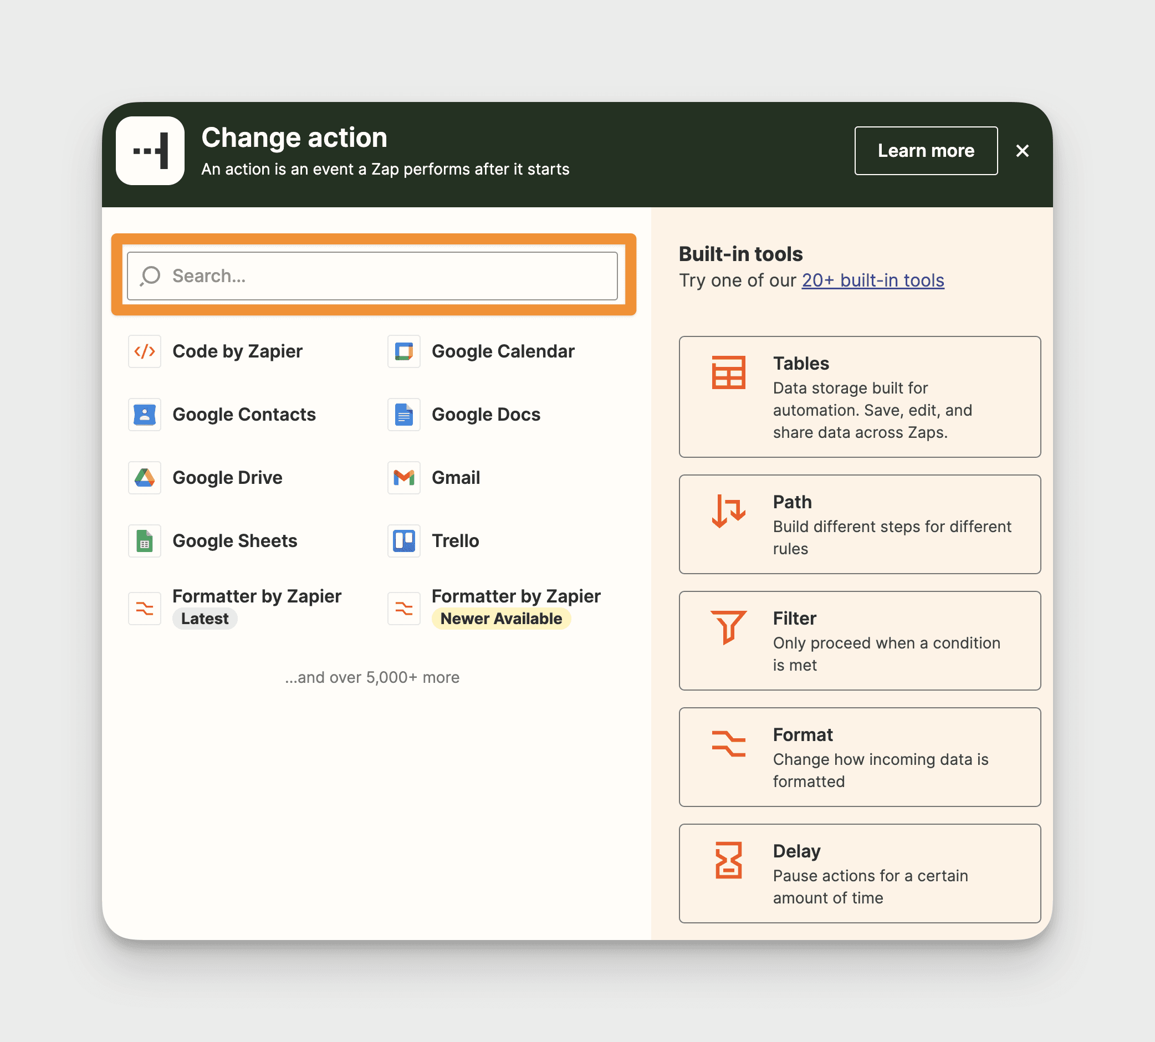This screenshot has height=1042, width=1155.
Task: Click "Pause actions for a certain amount" text
Action: click(x=870, y=887)
